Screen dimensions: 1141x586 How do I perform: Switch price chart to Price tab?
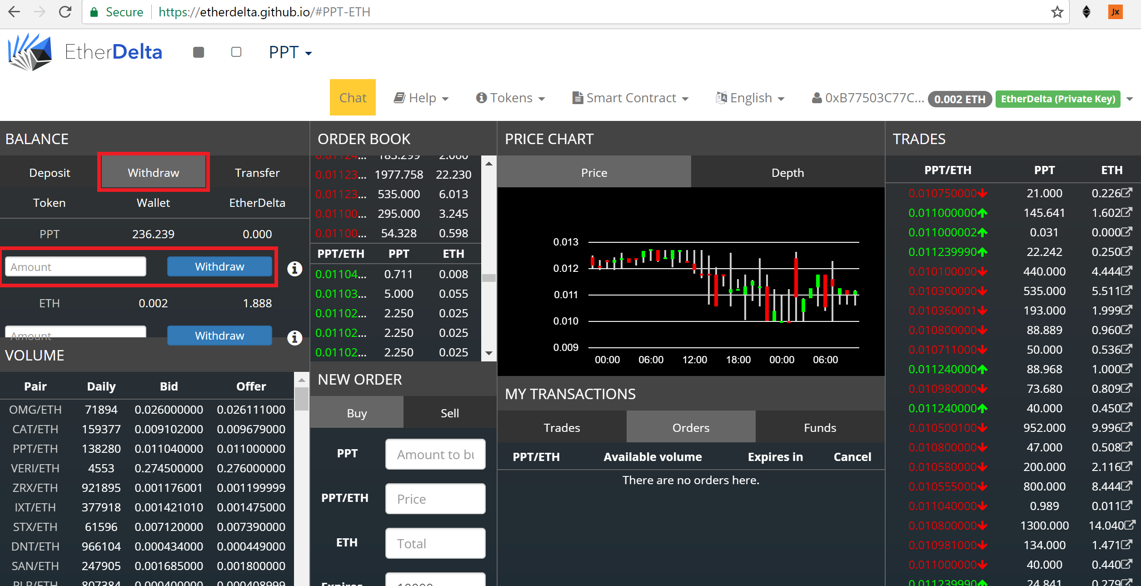pos(594,173)
